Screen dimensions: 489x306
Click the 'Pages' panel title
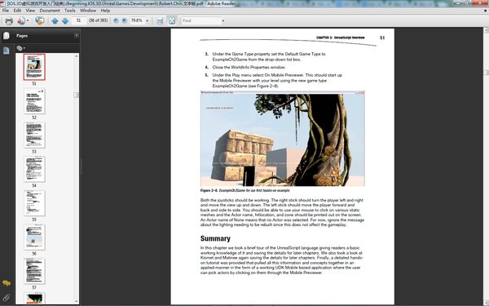[22, 36]
